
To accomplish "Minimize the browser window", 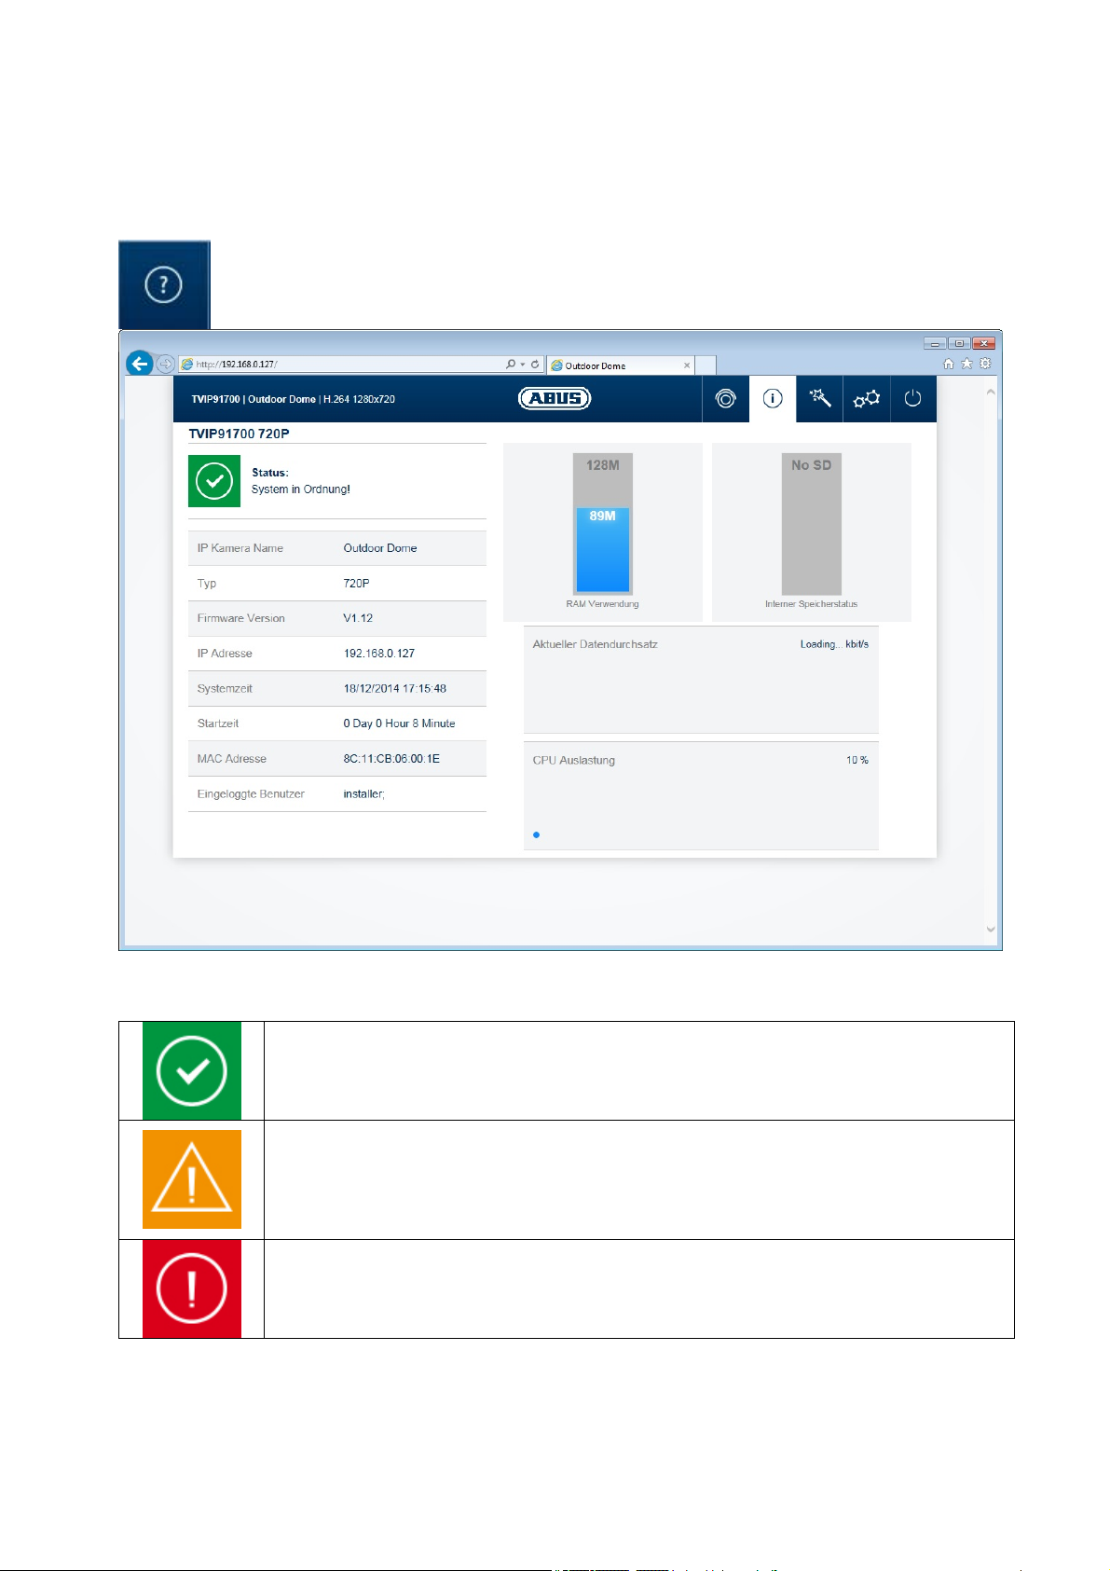I will pos(935,343).
